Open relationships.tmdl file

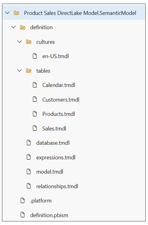57,186
